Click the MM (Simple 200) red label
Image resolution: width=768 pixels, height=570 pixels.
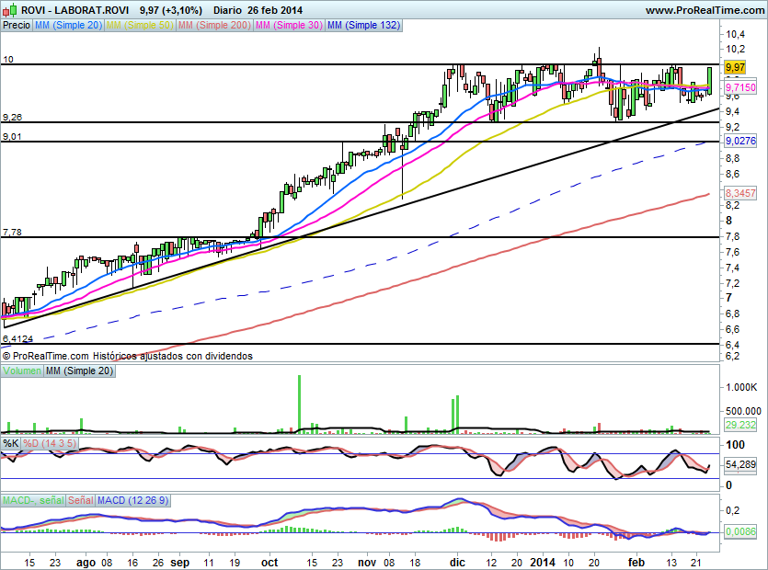pyautogui.click(x=214, y=26)
